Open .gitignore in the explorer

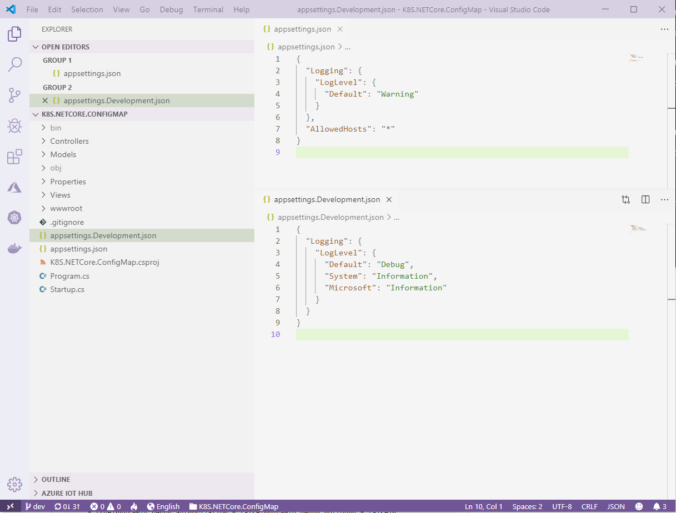[142, 222]
